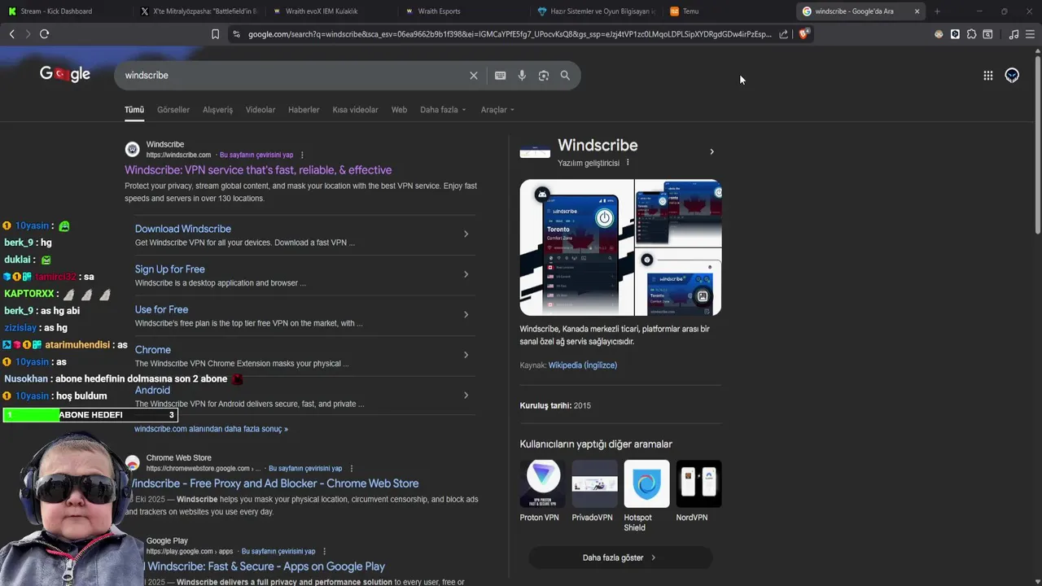
Task: Open the PrivadoVPN related search
Action: [594, 492]
